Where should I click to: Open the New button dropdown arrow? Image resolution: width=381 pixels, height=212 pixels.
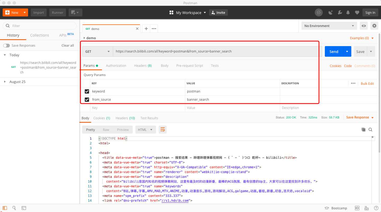[25, 12]
